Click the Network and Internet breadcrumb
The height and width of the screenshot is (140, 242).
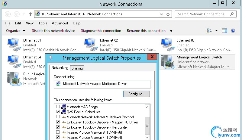pos(63,14)
